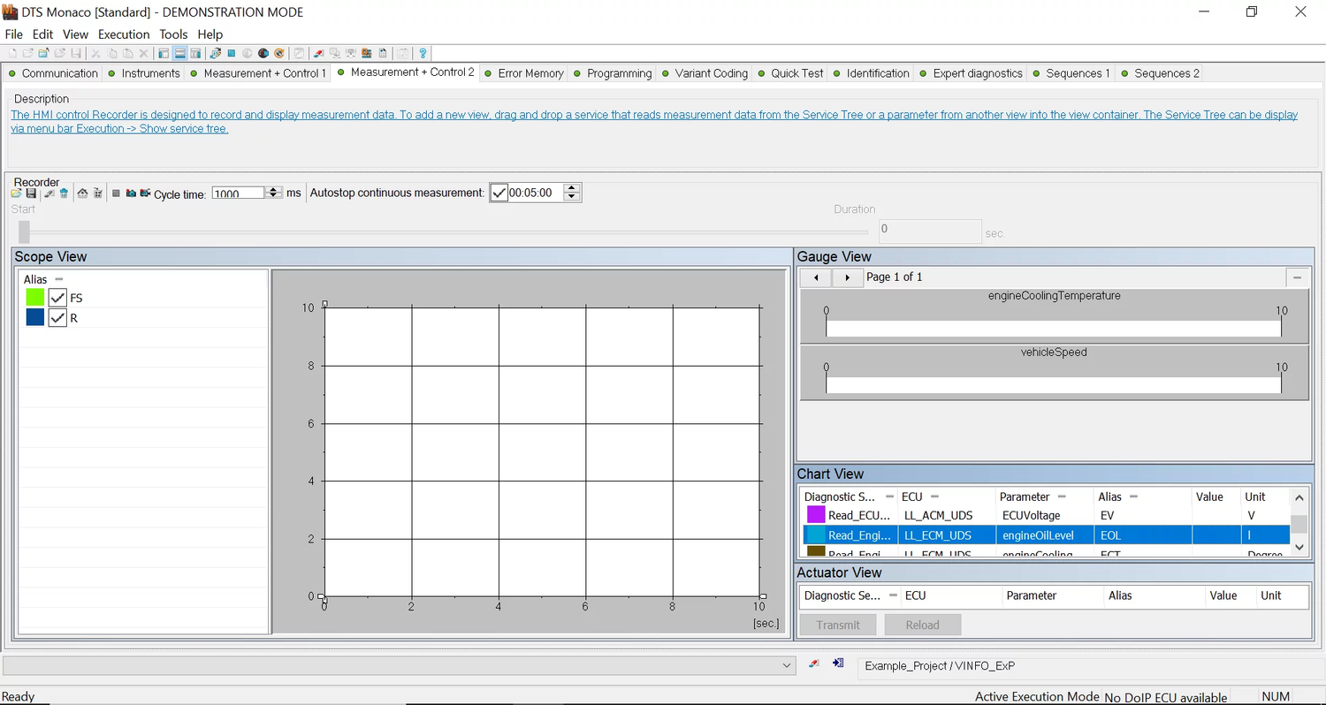Image resolution: width=1326 pixels, height=705 pixels.
Task: Click the recorder's square stop icon
Action: (116, 193)
